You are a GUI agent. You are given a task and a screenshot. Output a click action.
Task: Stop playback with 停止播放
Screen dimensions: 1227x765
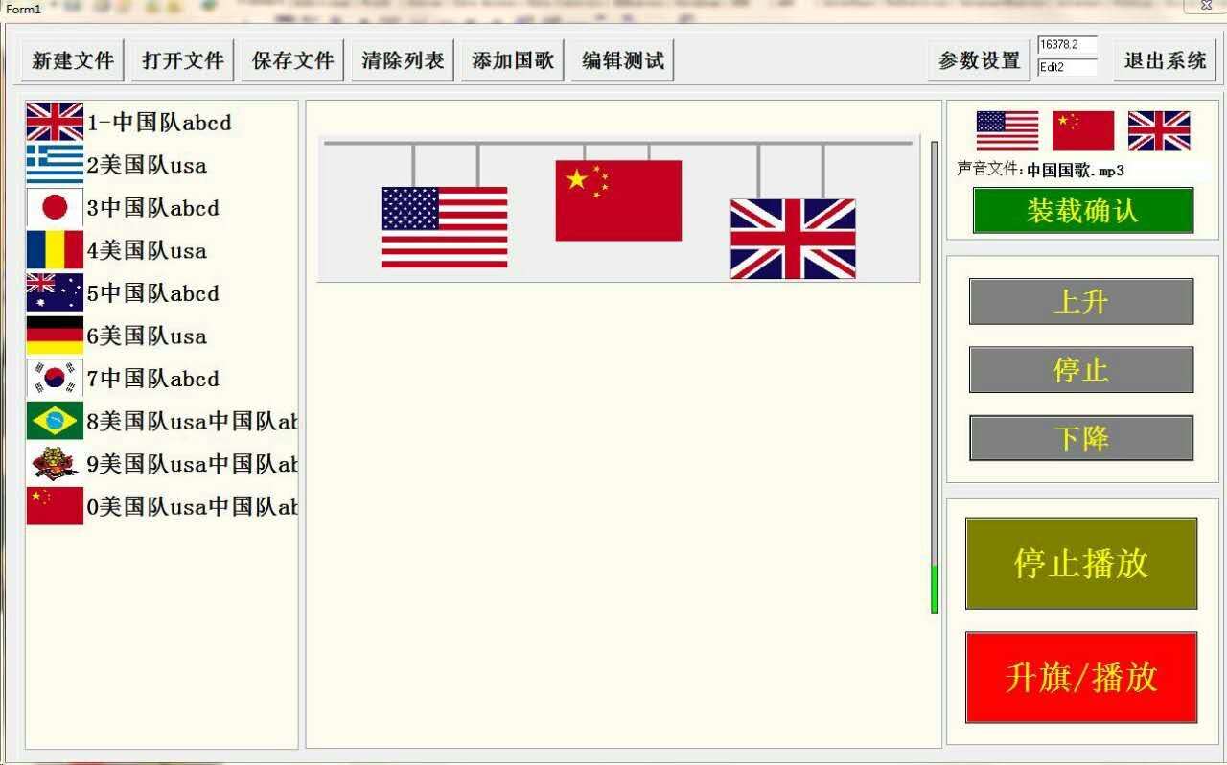[1081, 563]
